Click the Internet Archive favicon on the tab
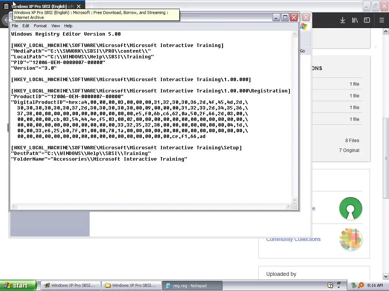 (x=6, y=6)
